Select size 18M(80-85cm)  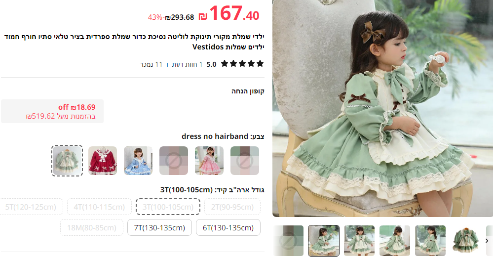(x=92, y=227)
